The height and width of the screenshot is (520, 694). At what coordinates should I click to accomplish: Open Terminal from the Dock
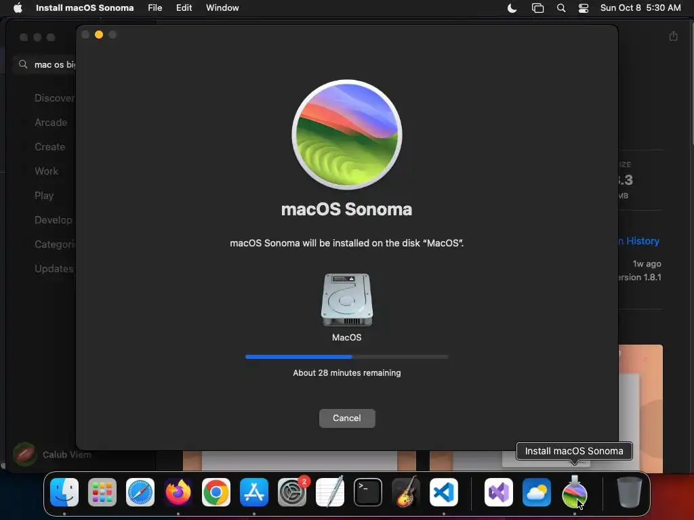tap(368, 492)
